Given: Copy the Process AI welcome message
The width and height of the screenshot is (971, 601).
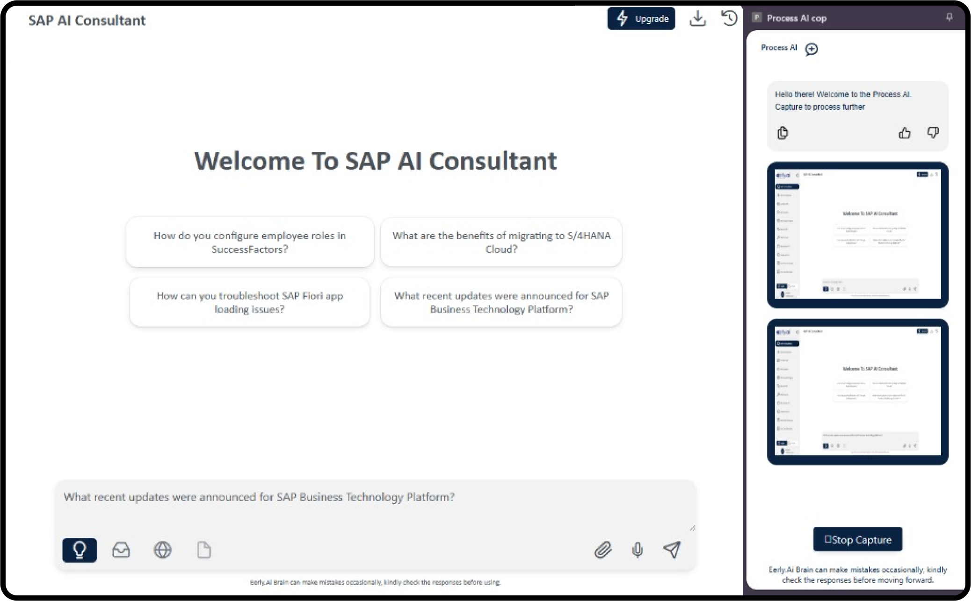Looking at the screenshot, I should tap(783, 133).
